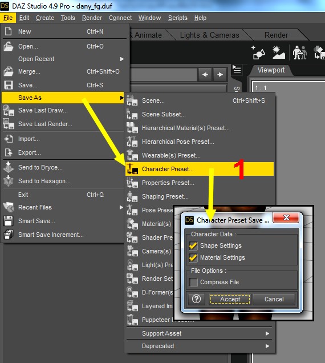Image resolution: width=325 pixels, height=363 pixels.
Task: Click the Save floppy disk icon
Action: point(9,85)
